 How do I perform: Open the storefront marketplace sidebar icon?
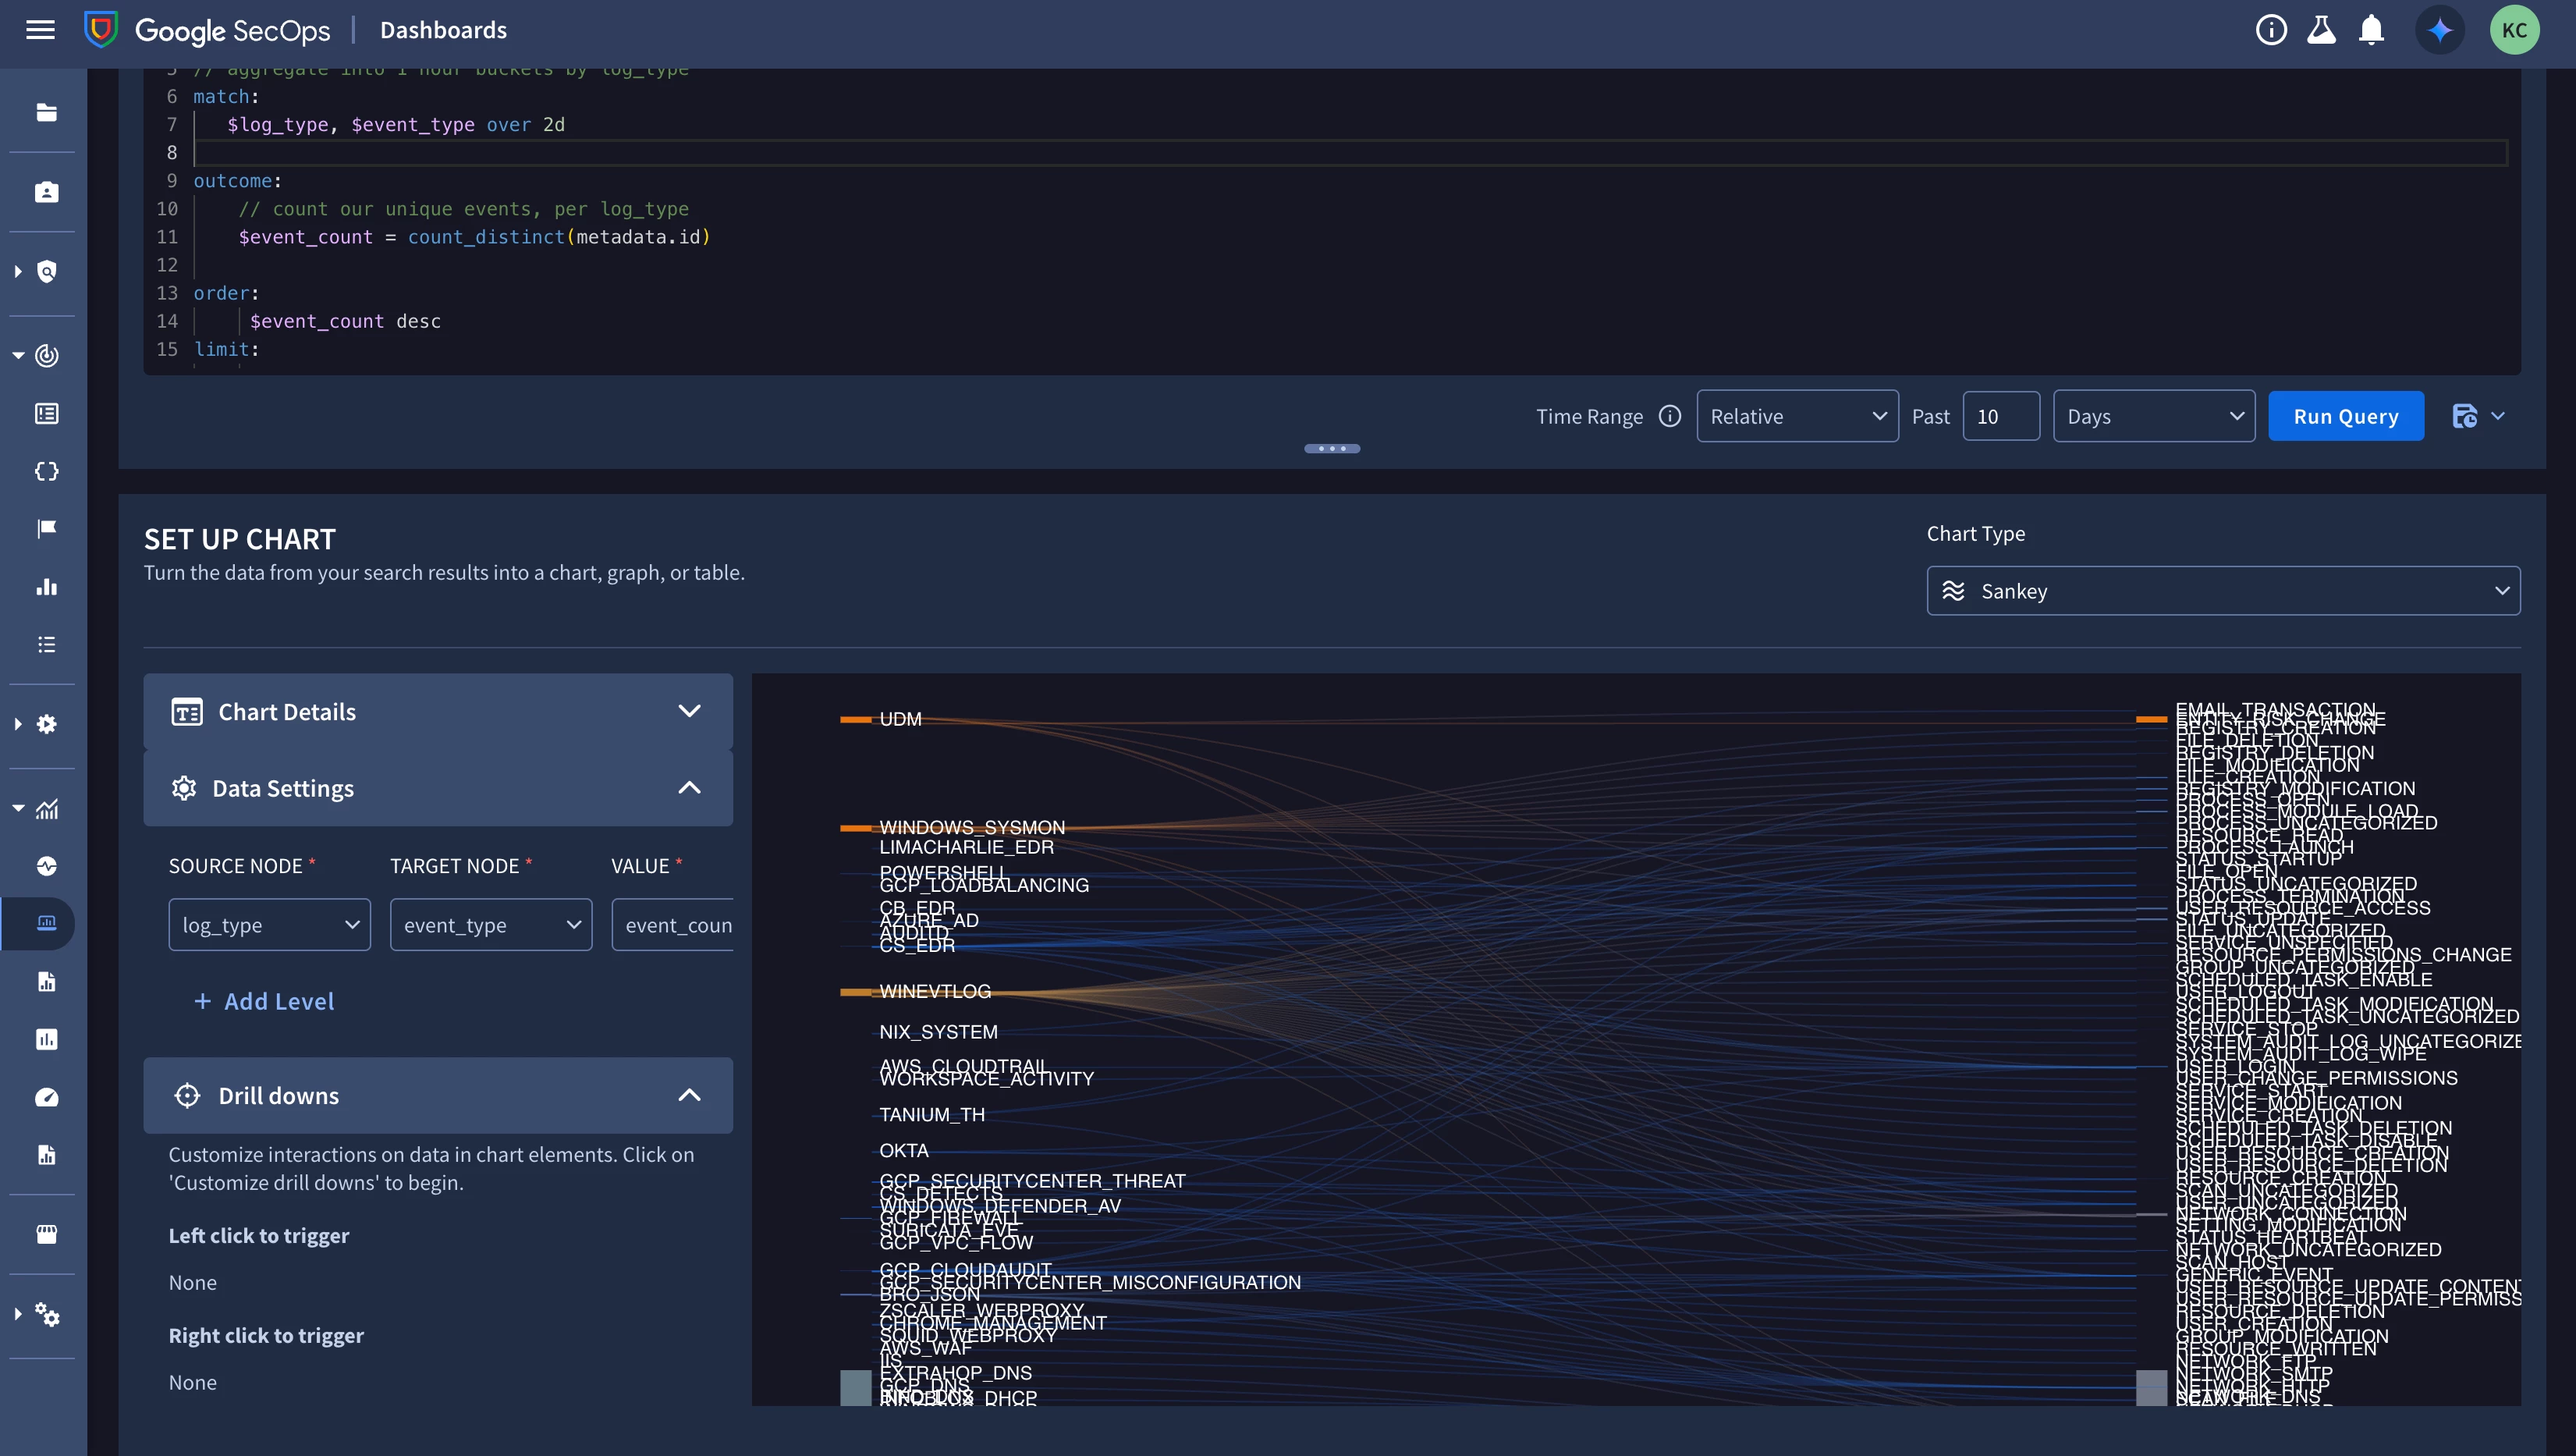coord(47,1234)
